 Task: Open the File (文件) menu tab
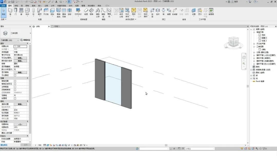coord(3,6)
